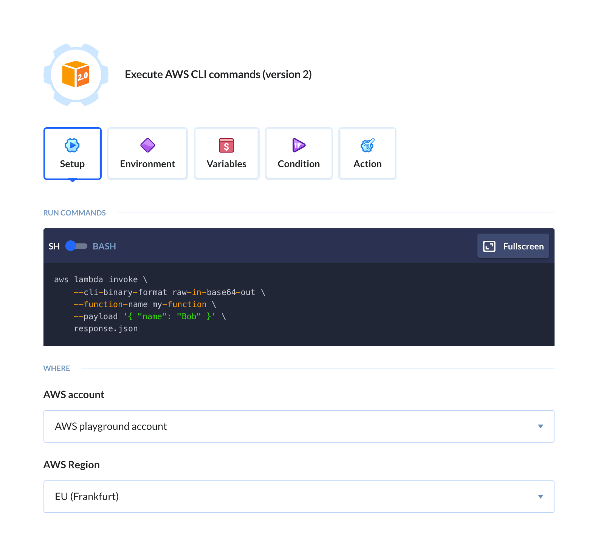Click the 'AWS Region' field label
Screen dimensions: 598x557
point(71,465)
